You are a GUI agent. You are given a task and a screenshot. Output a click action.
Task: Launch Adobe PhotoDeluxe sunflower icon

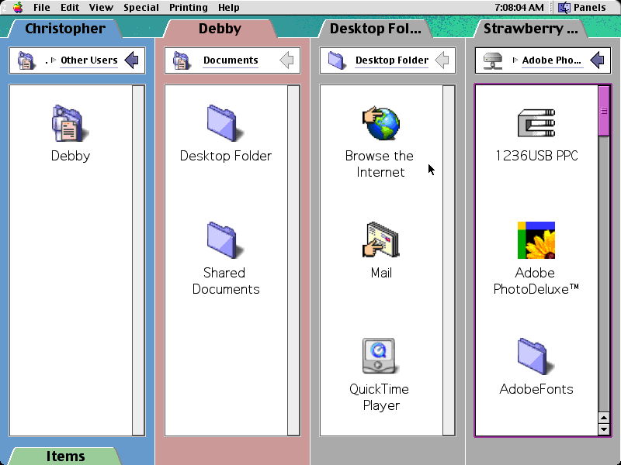point(536,240)
